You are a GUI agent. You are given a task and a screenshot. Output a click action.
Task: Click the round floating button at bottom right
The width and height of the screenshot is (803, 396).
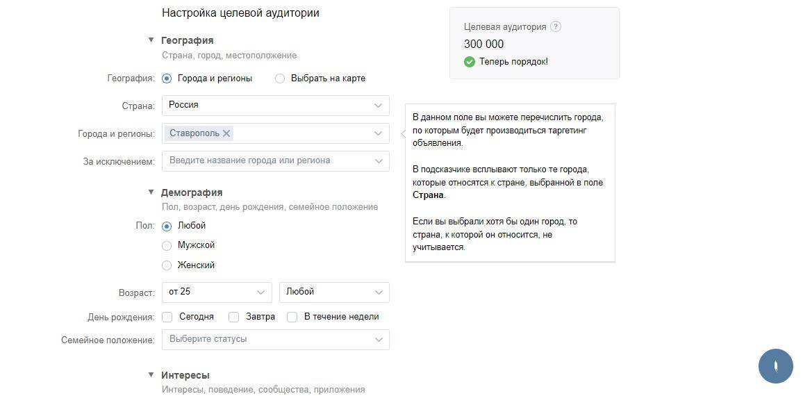pyautogui.click(x=775, y=366)
